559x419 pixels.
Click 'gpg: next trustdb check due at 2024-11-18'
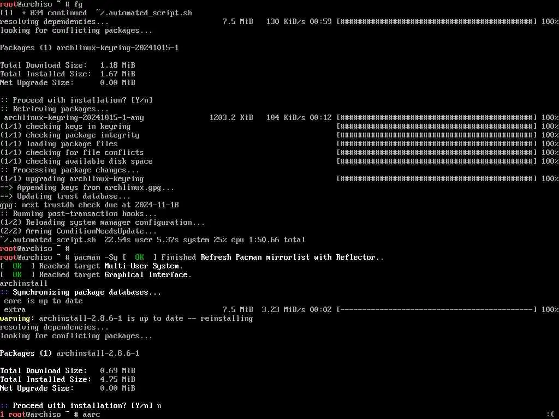89,205
